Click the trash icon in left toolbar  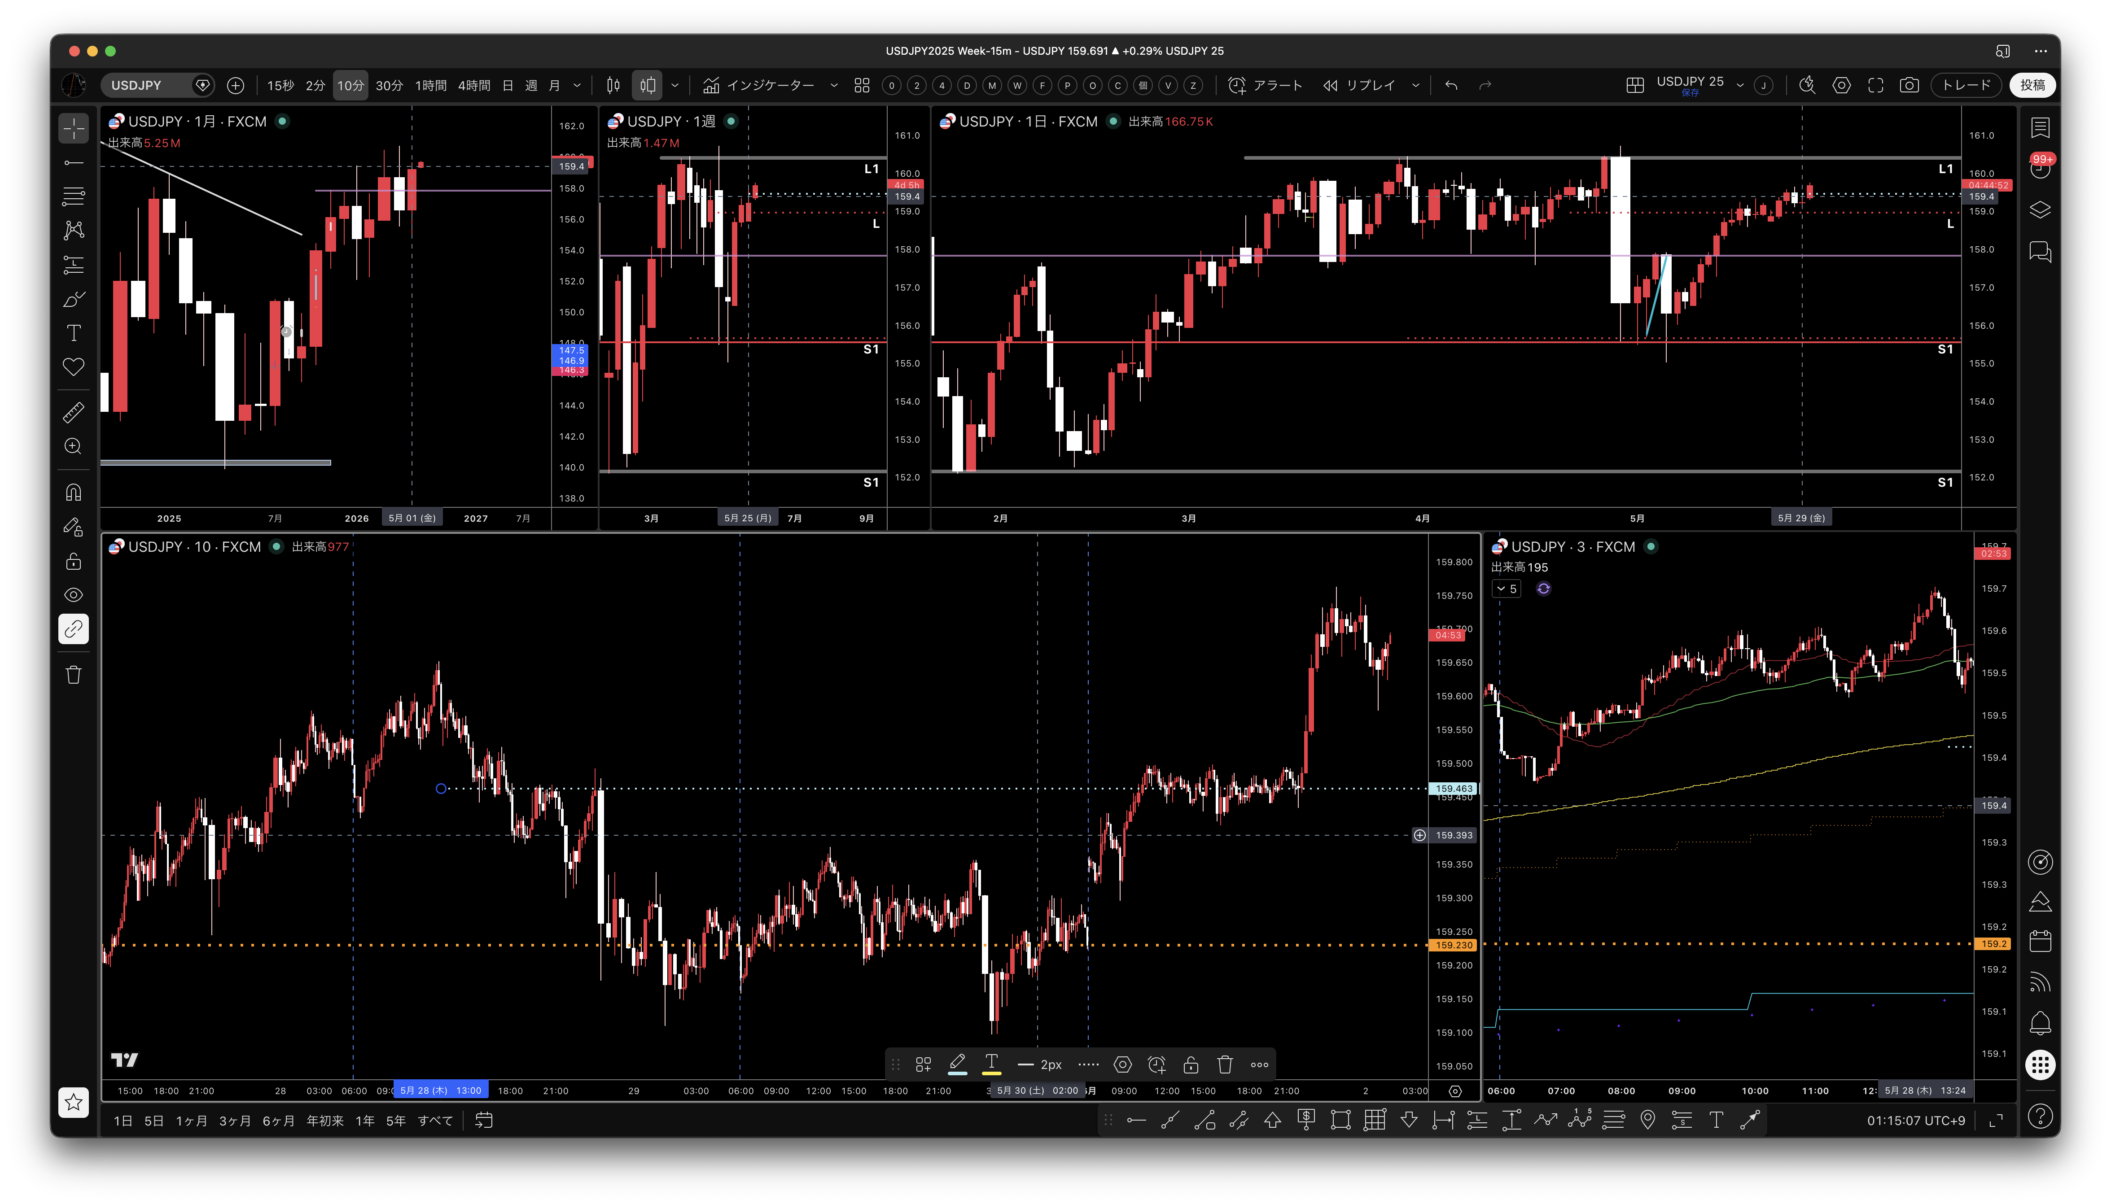coord(74,675)
